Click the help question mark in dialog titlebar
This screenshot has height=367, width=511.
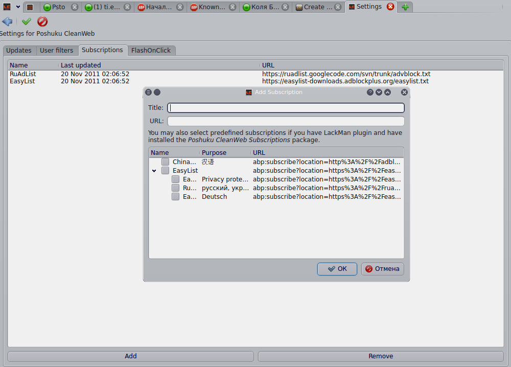(370, 92)
